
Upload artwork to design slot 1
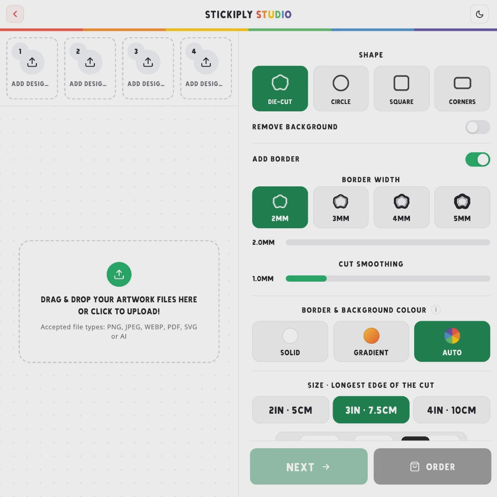tap(32, 68)
